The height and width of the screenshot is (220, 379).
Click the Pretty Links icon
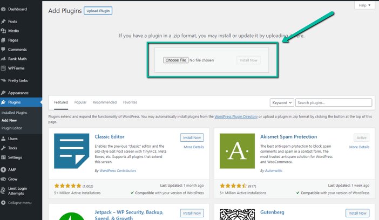(x=3, y=80)
